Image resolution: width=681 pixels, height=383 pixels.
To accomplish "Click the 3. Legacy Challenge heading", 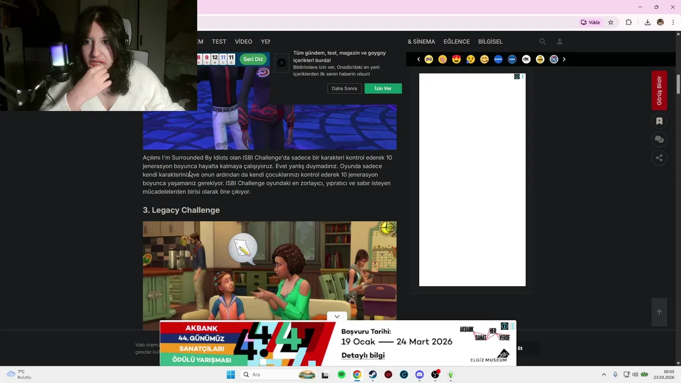I will [181, 210].
